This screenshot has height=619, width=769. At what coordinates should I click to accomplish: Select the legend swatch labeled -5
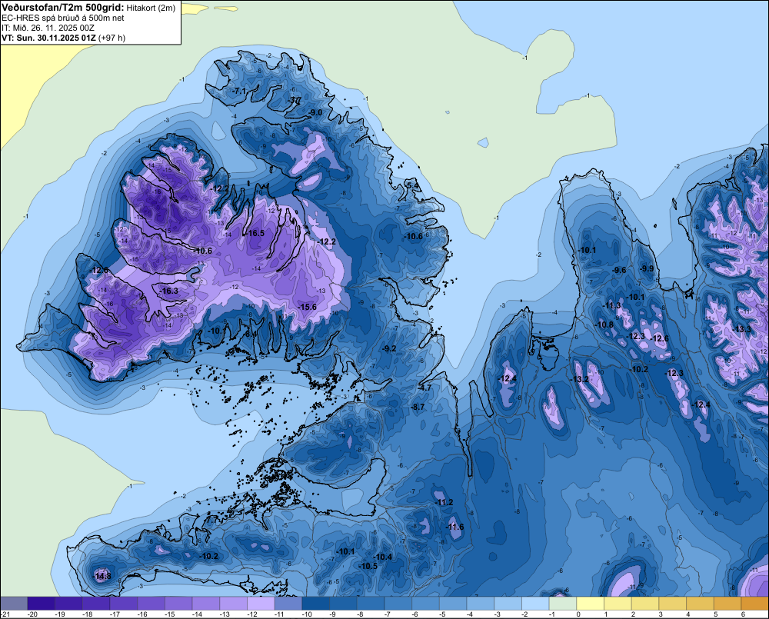pyautogui.click(x=453, y=603)
